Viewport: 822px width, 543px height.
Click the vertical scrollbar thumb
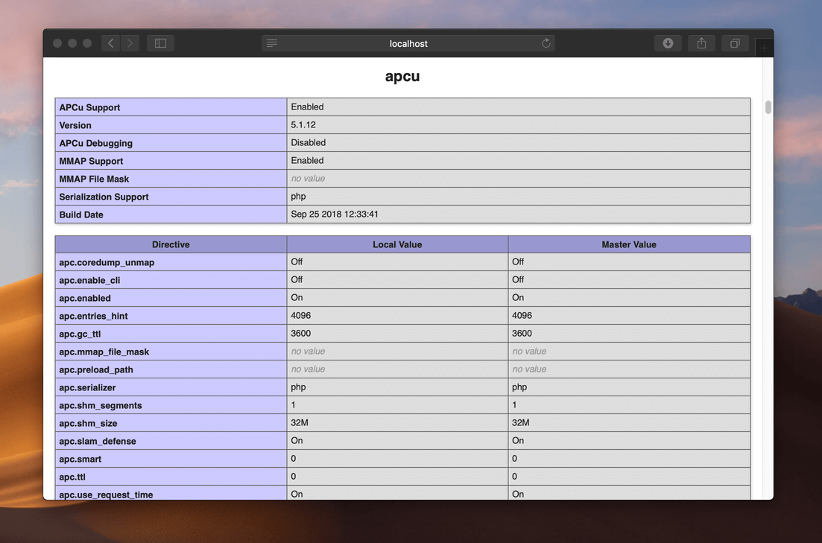[x=768, y=107]
